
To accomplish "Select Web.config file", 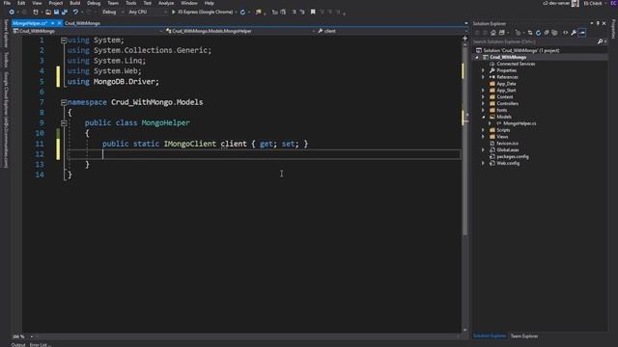I will point(508,164).
